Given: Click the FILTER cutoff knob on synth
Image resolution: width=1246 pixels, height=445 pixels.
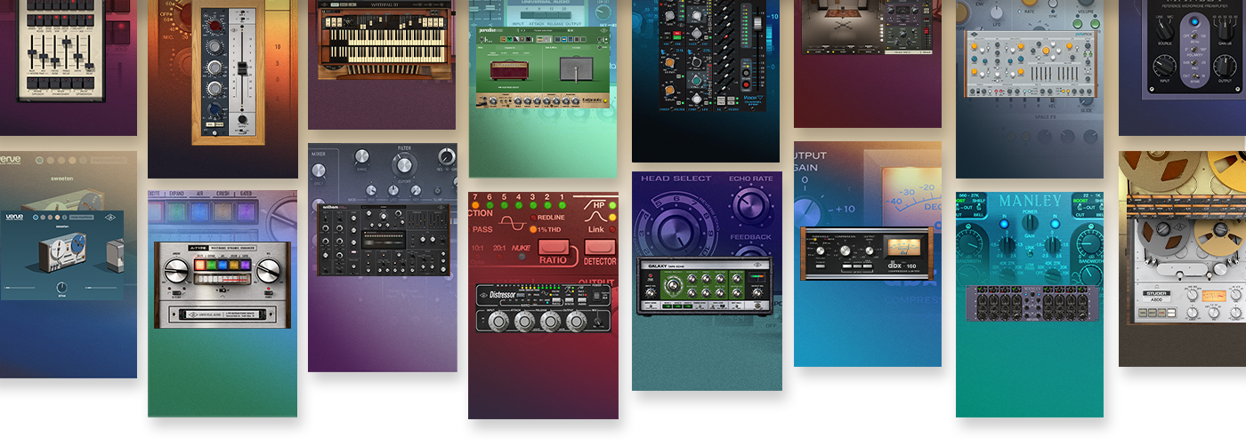Looking at the screenshot, I should [404, 165].
